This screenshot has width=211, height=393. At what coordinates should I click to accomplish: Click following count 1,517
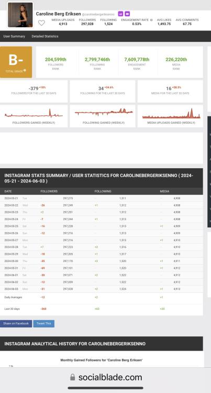pos(123,254)
